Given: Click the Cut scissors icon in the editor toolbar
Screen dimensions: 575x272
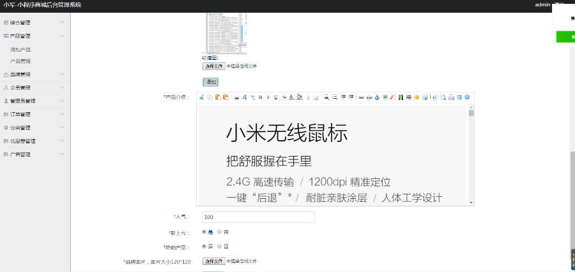Looking at the screenshot, I should 202,97.
